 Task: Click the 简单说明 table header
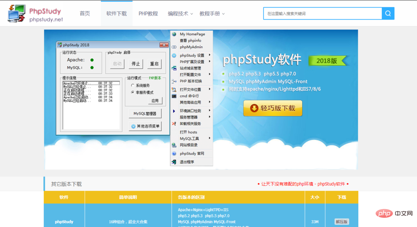pos(128,197)
